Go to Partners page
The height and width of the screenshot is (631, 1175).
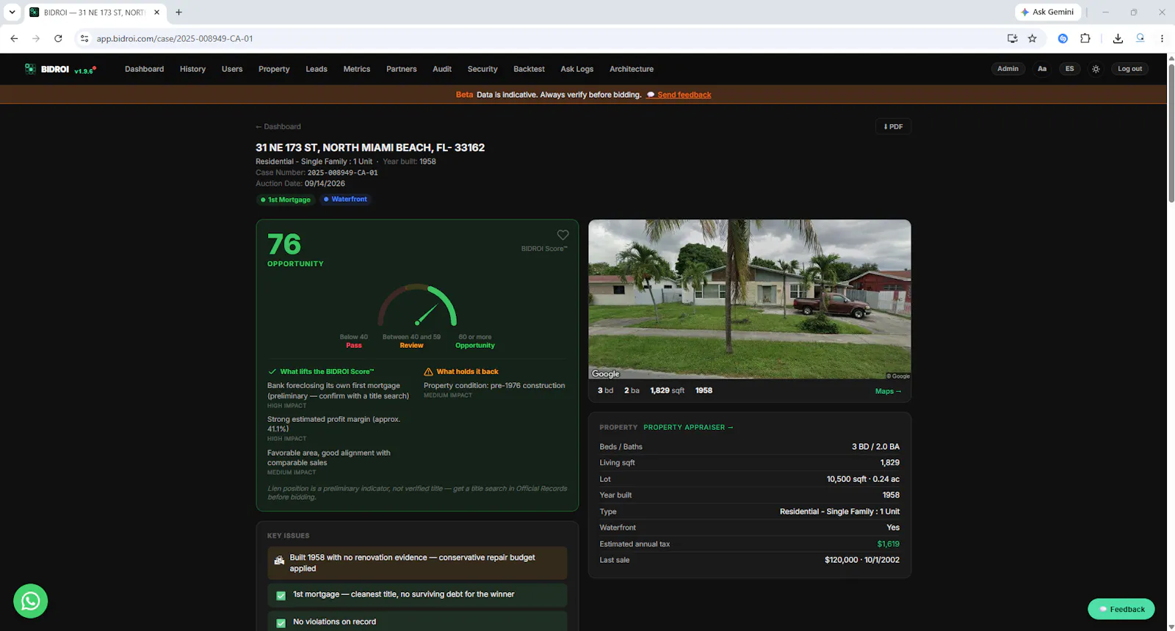pos(402,69)
